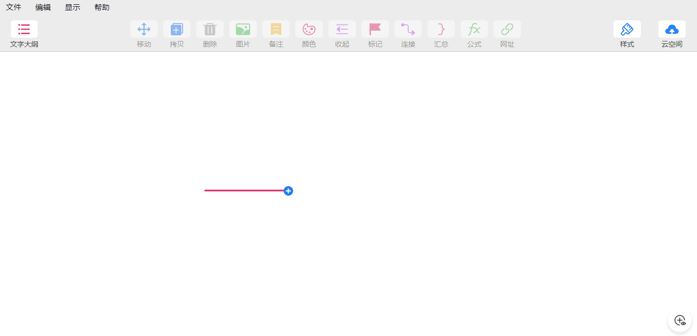Expand the 帮助 menu
This screenshot has width=697, height=336.
tap(102, 8)
